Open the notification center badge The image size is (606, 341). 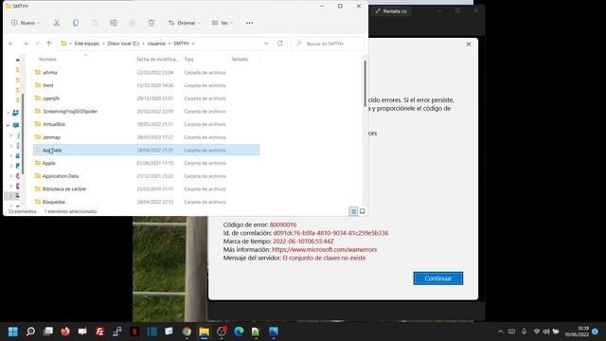596,332
